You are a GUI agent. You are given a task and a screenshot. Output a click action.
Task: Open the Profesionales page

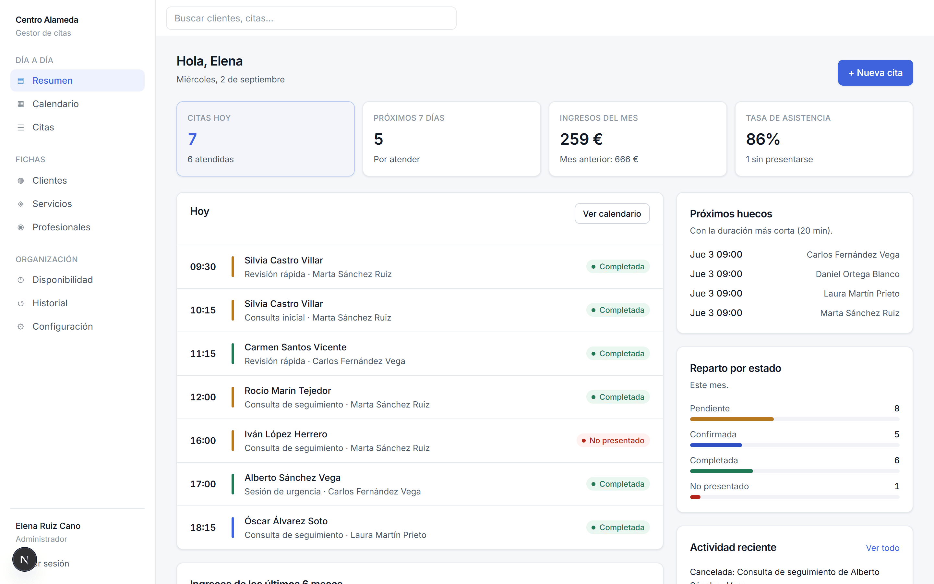point(77,227)
